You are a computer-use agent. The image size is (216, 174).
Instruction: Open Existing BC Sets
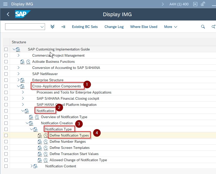coord(85,27)
